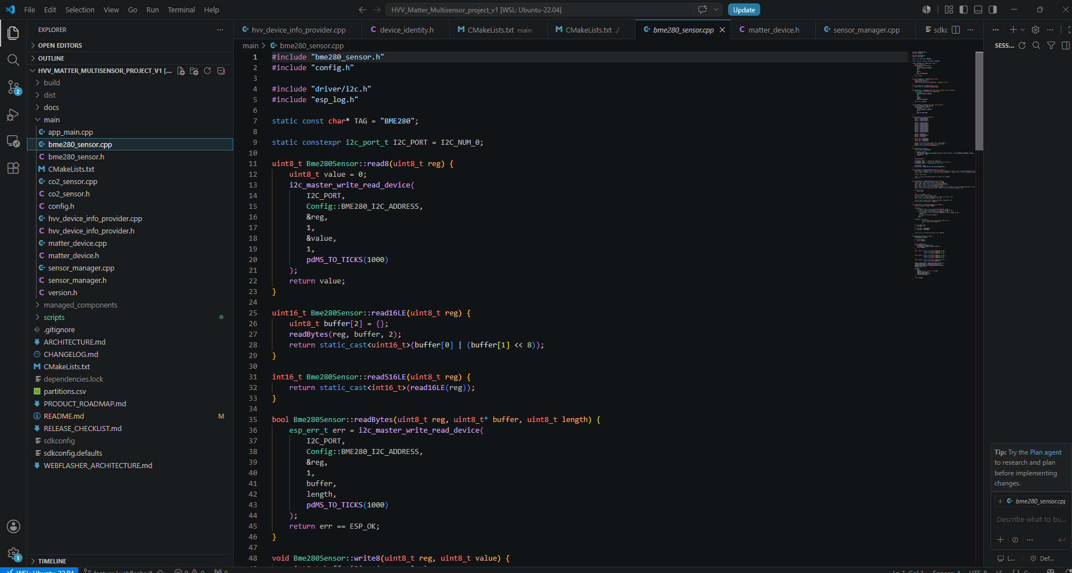Image resolution: width=1072 pixels, height=573 pixels.
Task: Open the Search view in activity bar
Action: click(13, 60)
